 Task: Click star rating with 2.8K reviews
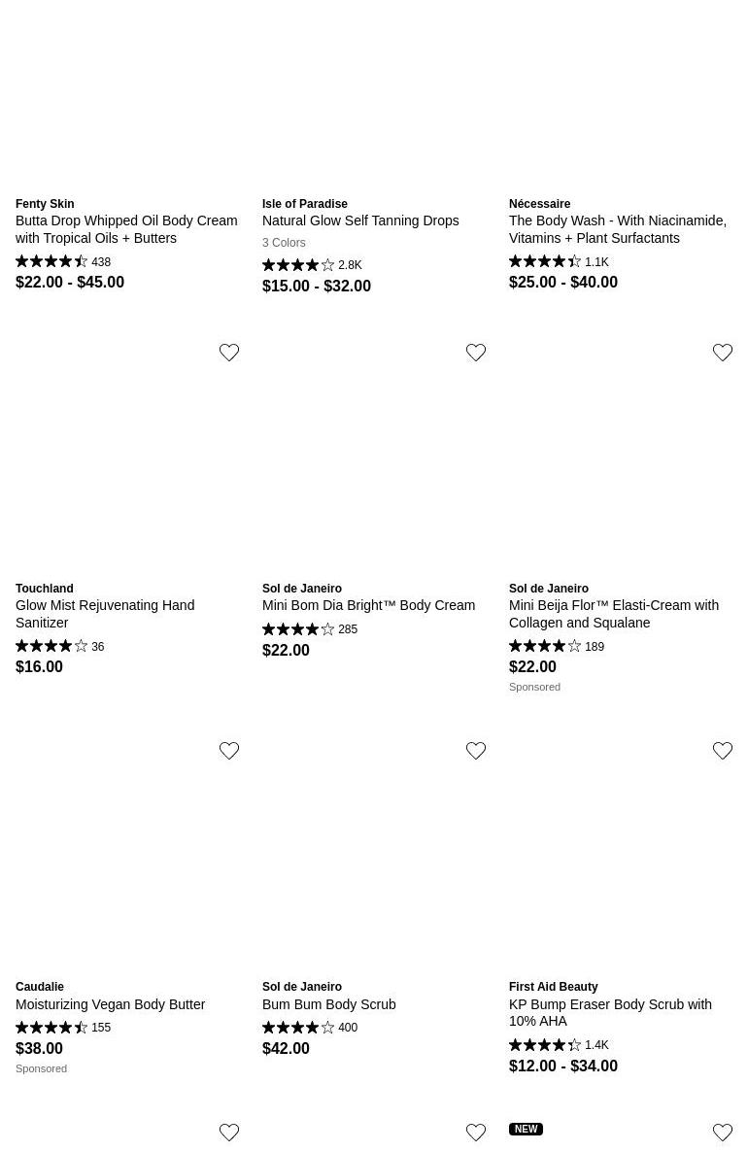[298, 265]
